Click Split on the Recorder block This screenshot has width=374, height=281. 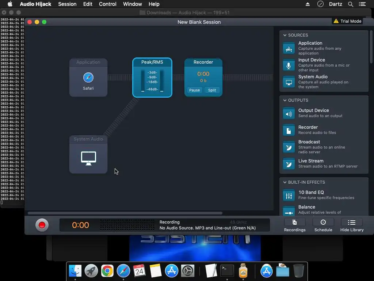[212, 90]
